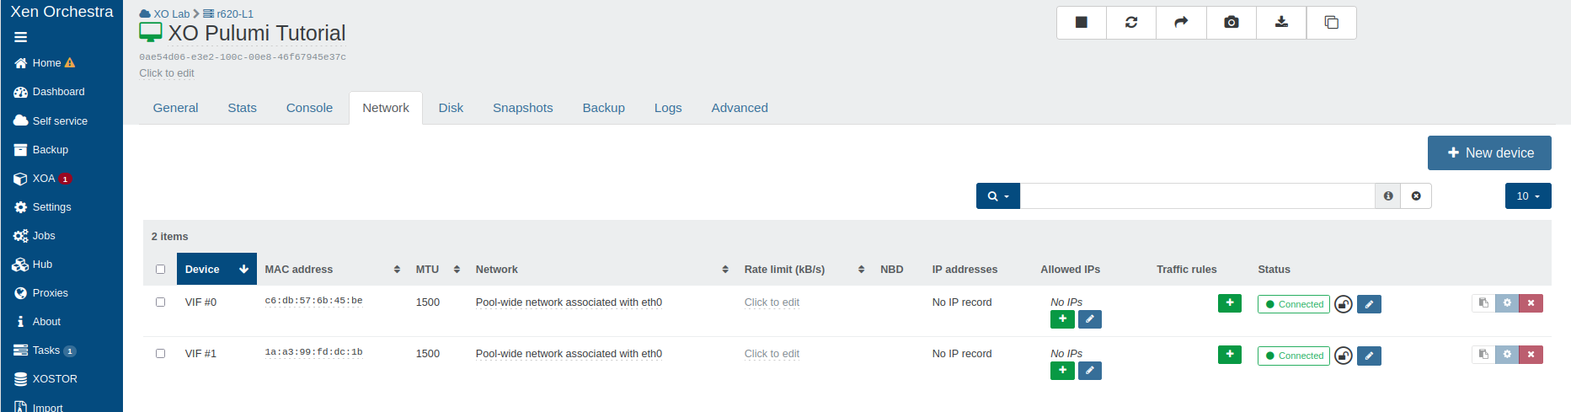Click the New device button

click(x=1488, y=153)
